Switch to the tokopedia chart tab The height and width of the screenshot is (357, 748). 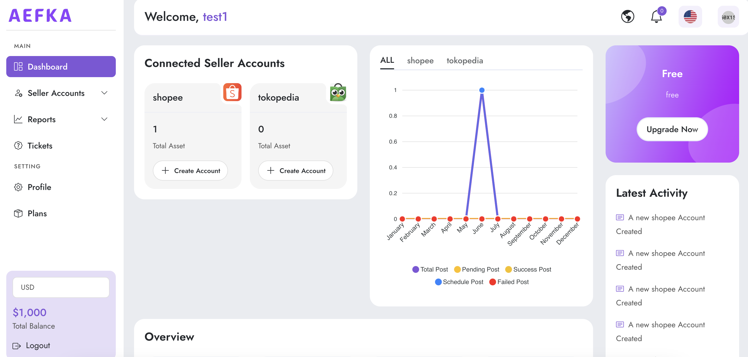[x=465, y=61]
